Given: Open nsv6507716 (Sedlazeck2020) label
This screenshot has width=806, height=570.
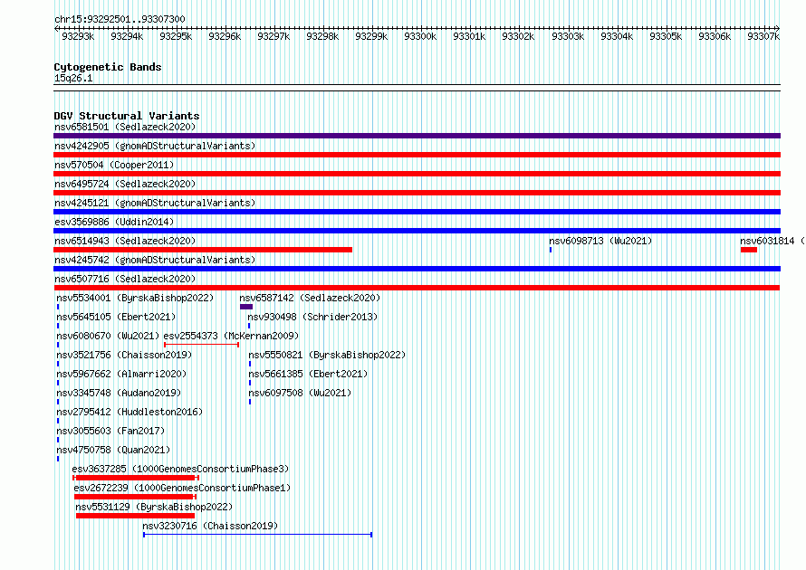Looking at the screenshot, I should pos(125,279).
